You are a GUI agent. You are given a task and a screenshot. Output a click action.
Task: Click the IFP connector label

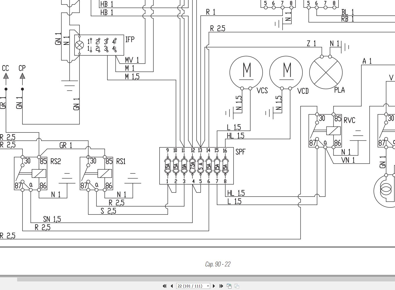(x=130, y=39)
